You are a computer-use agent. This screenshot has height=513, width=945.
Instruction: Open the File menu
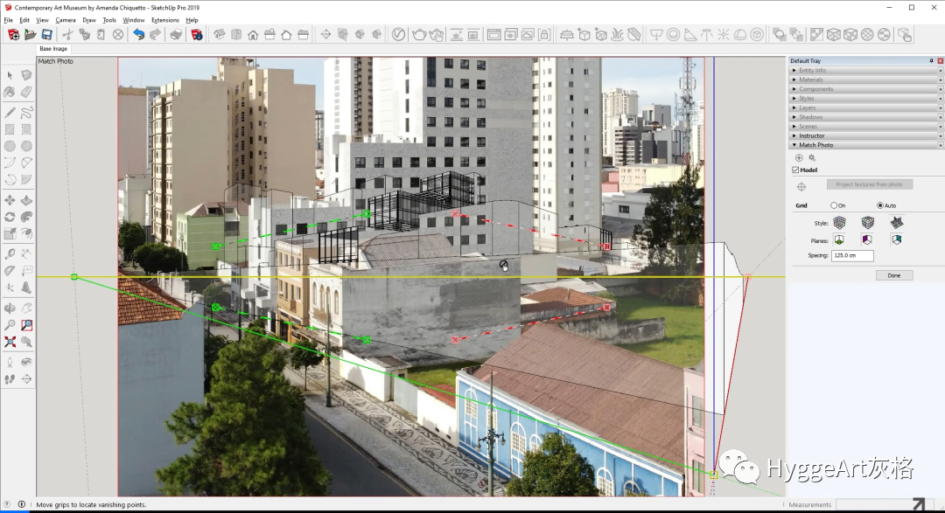click(x=9, y=20)
